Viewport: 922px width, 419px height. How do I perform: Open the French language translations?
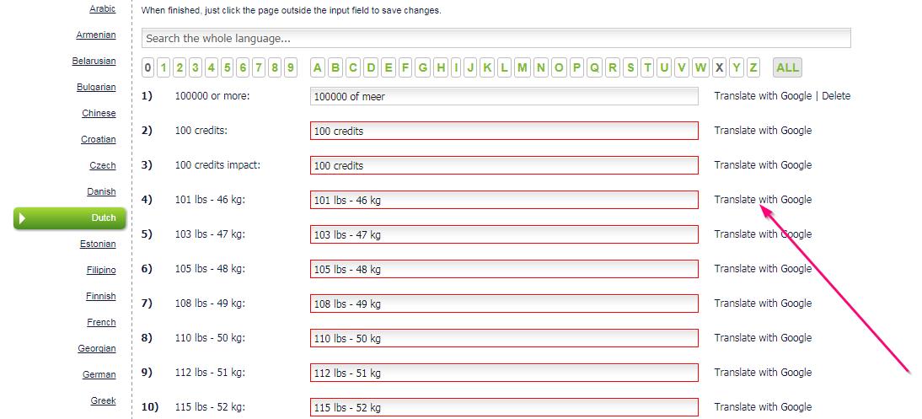[101, 322]
